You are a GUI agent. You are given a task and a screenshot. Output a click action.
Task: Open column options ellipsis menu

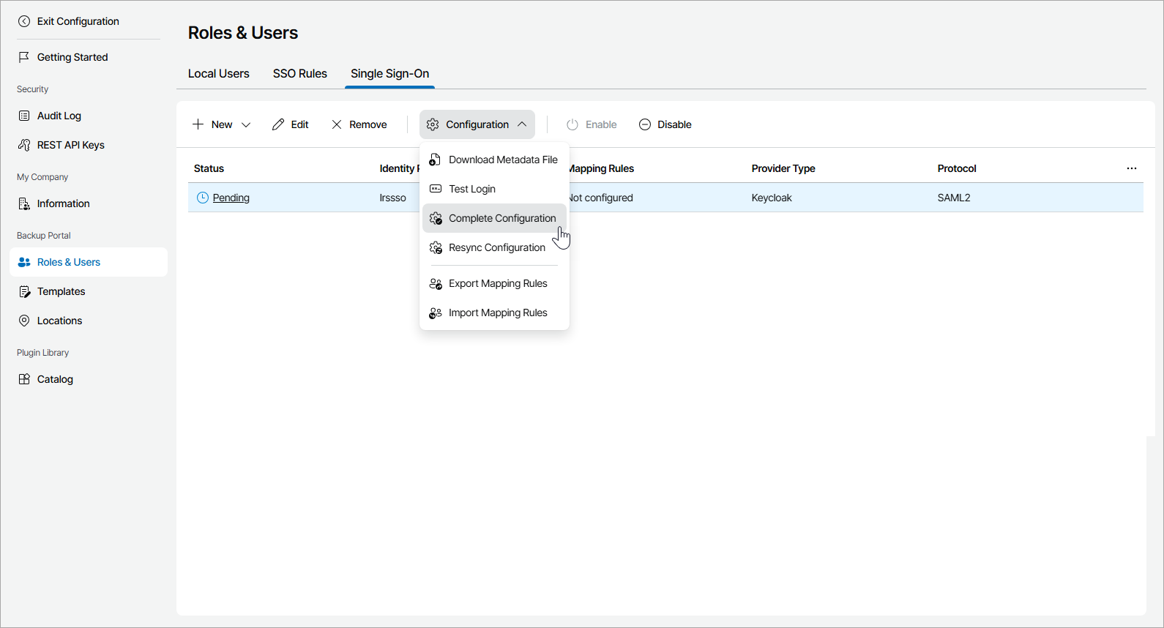point(1132,168)
